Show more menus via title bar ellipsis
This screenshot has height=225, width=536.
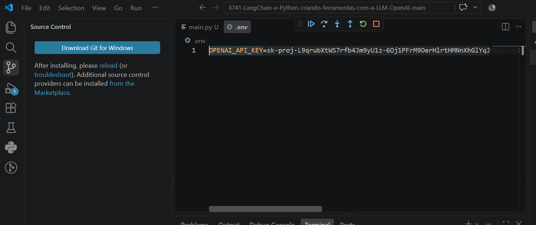coord(155,8)
